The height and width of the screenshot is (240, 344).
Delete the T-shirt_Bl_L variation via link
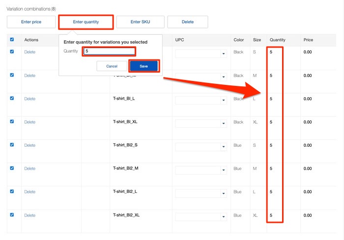[30, 99]
